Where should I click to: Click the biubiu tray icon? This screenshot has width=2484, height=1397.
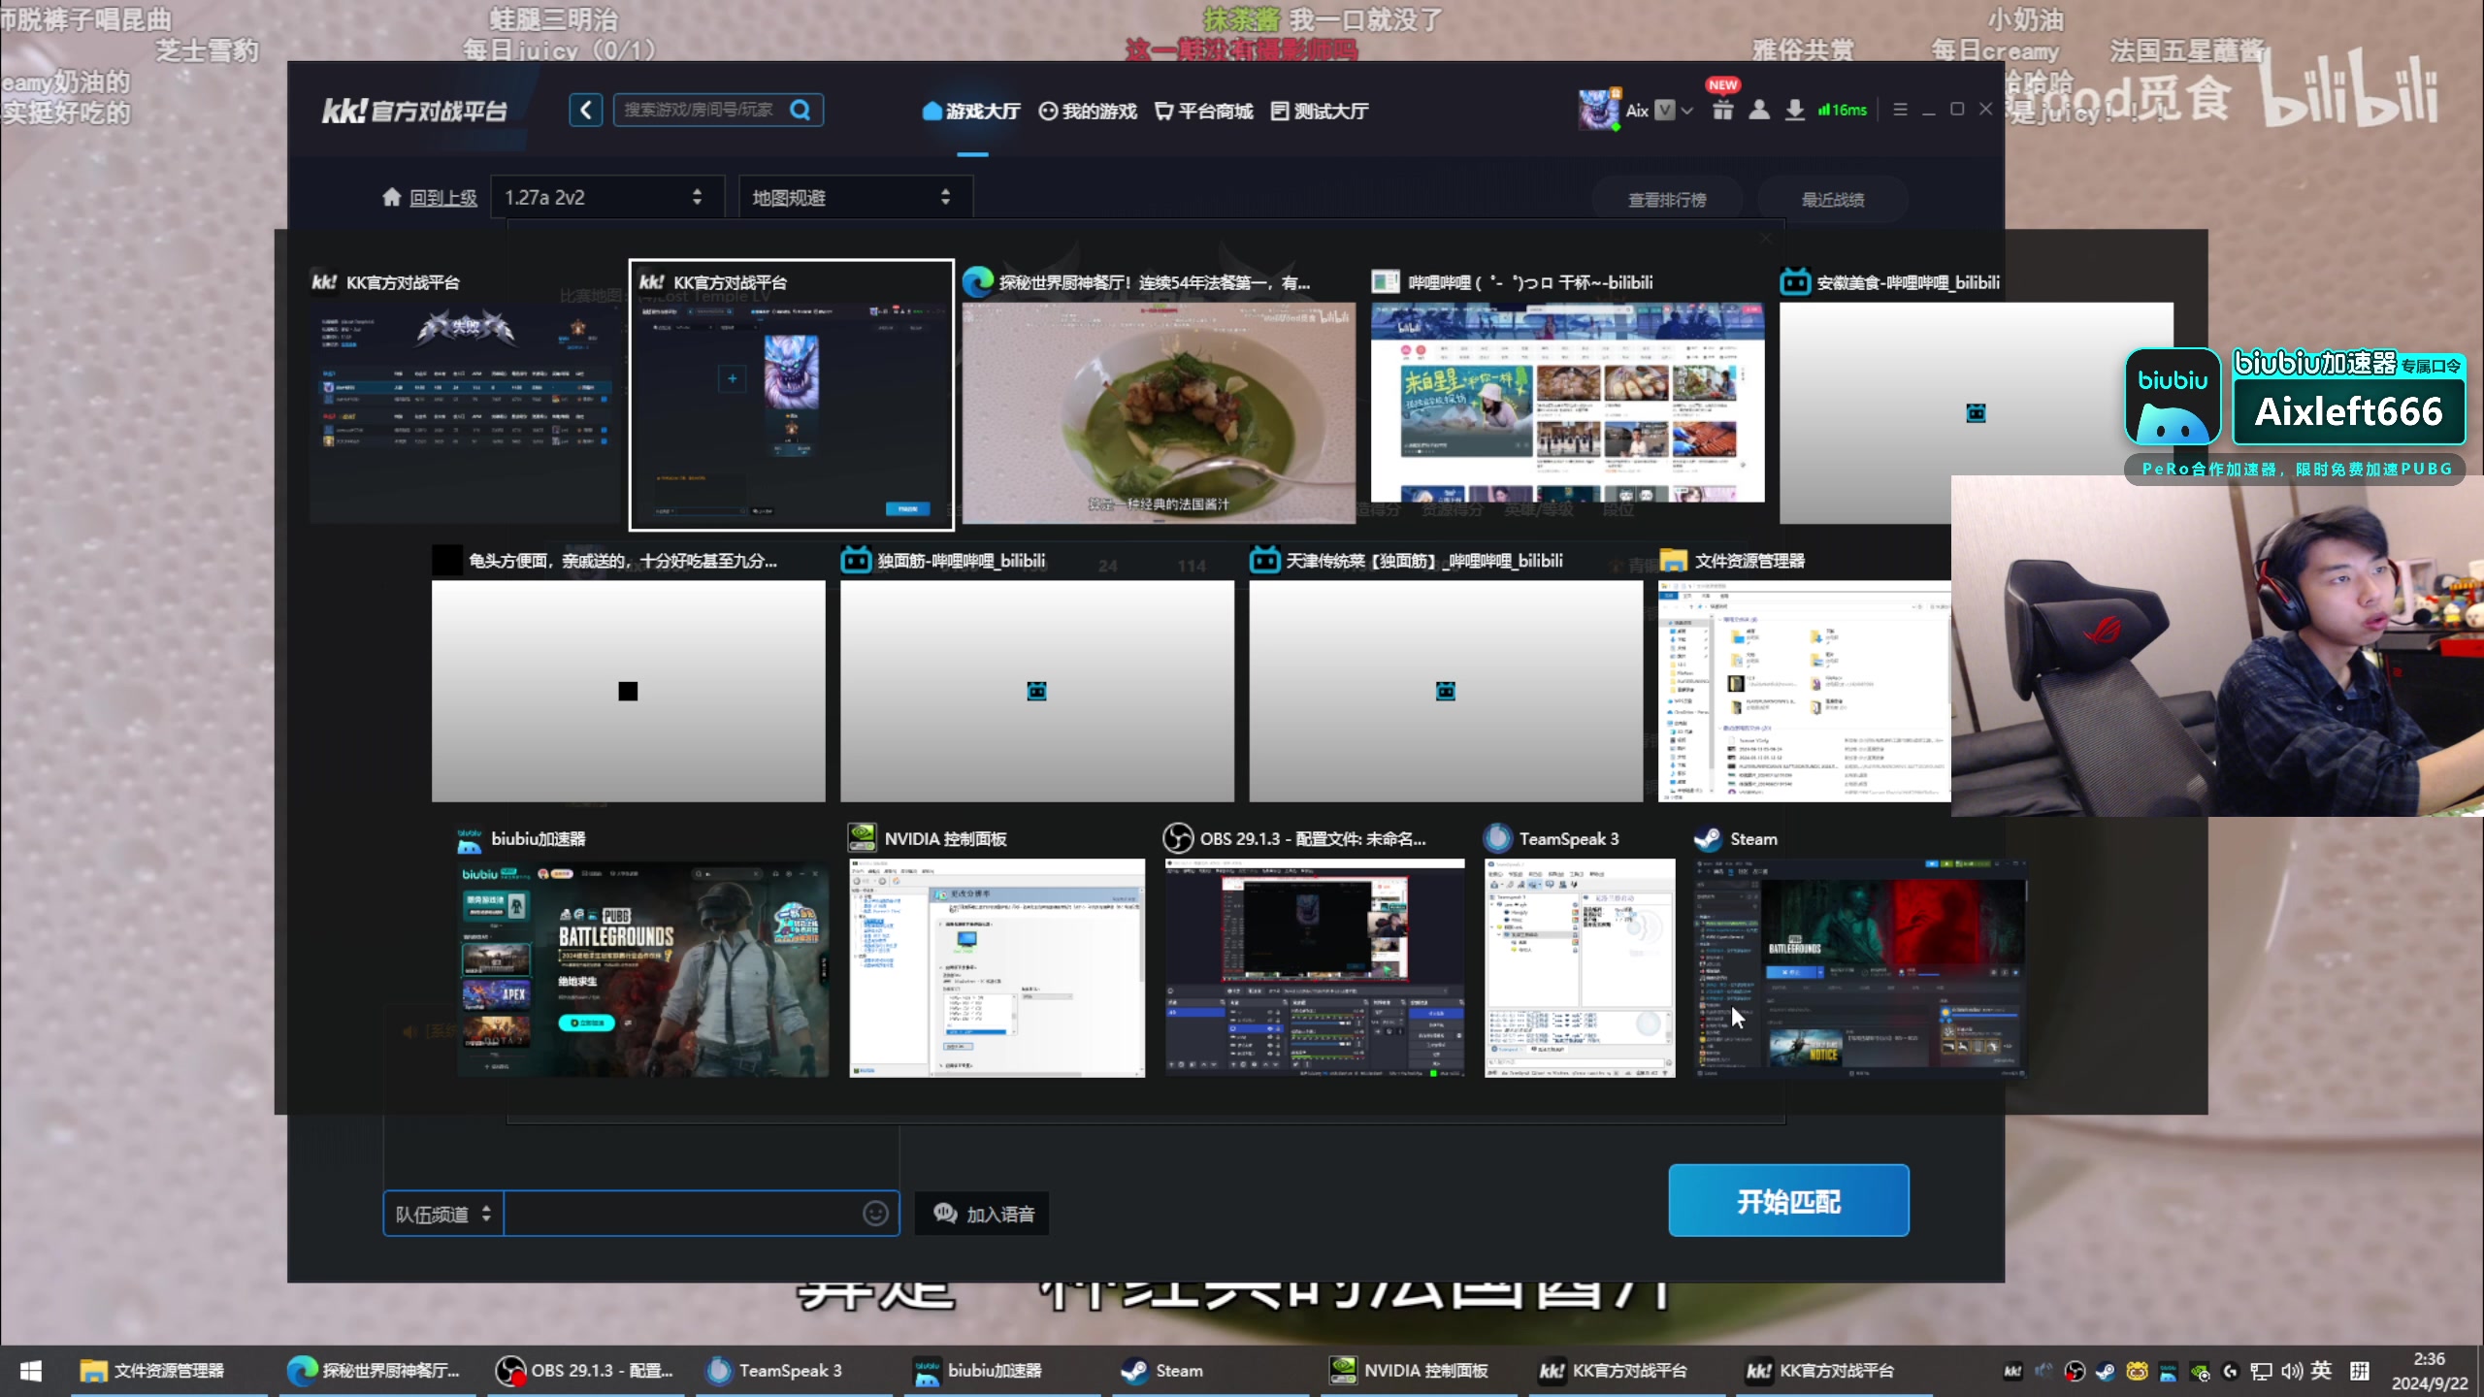point(2168,1371)
